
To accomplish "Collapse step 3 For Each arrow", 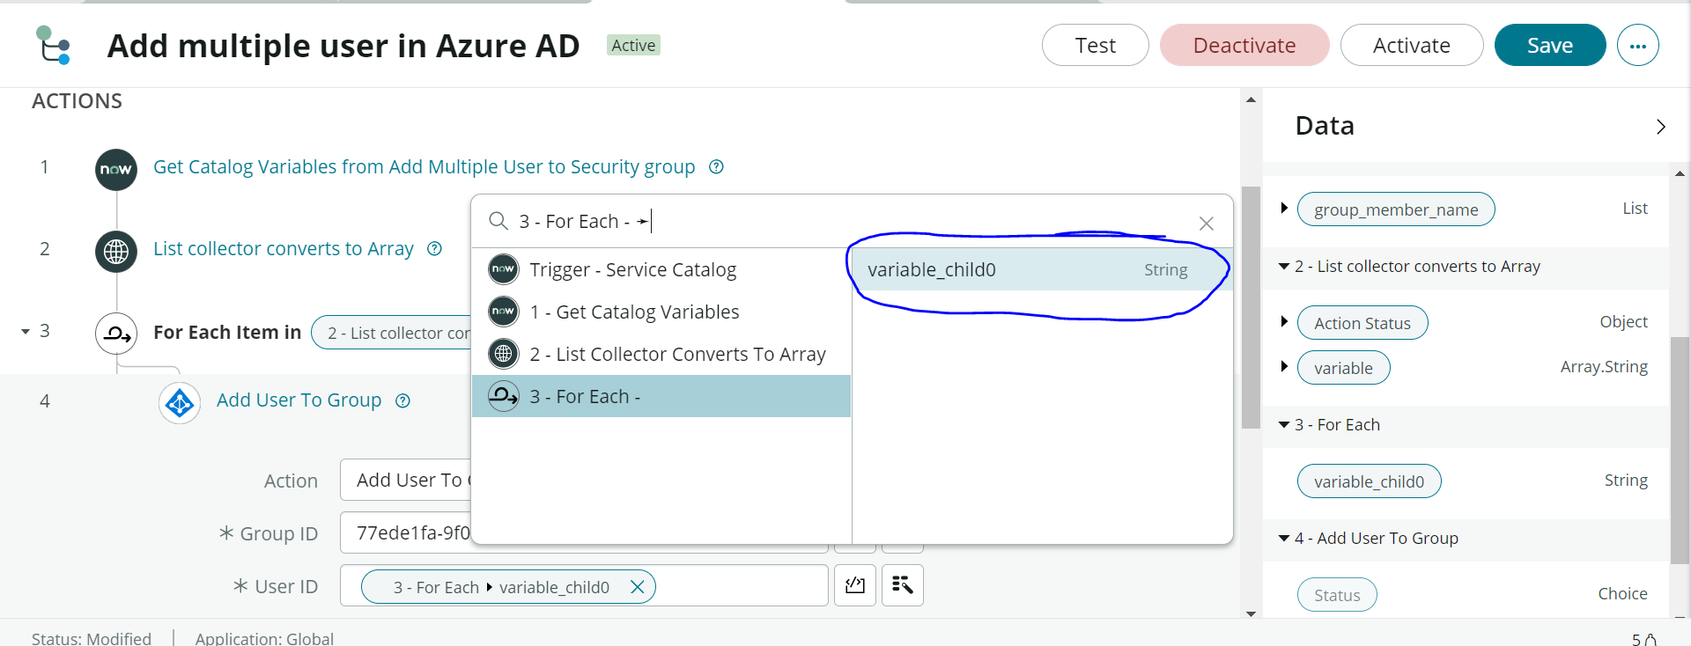I will [26, 332].
